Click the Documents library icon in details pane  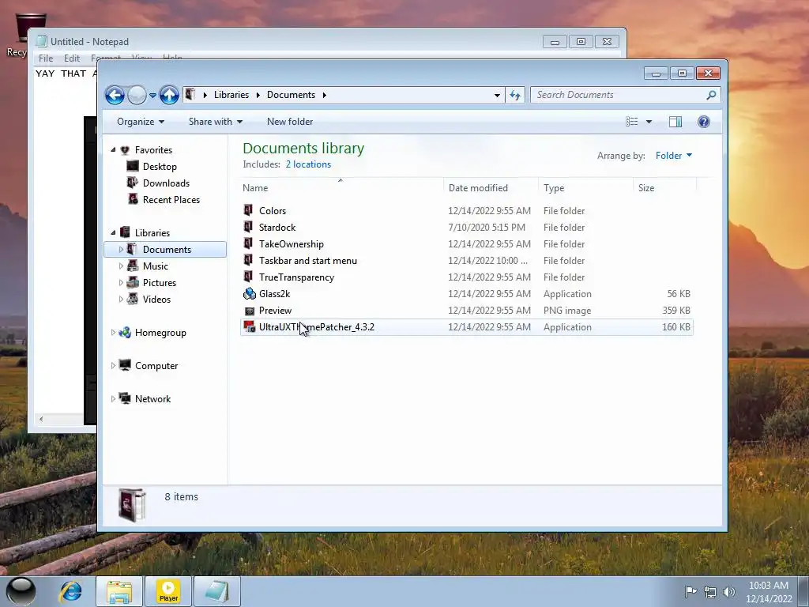point(133,505)
